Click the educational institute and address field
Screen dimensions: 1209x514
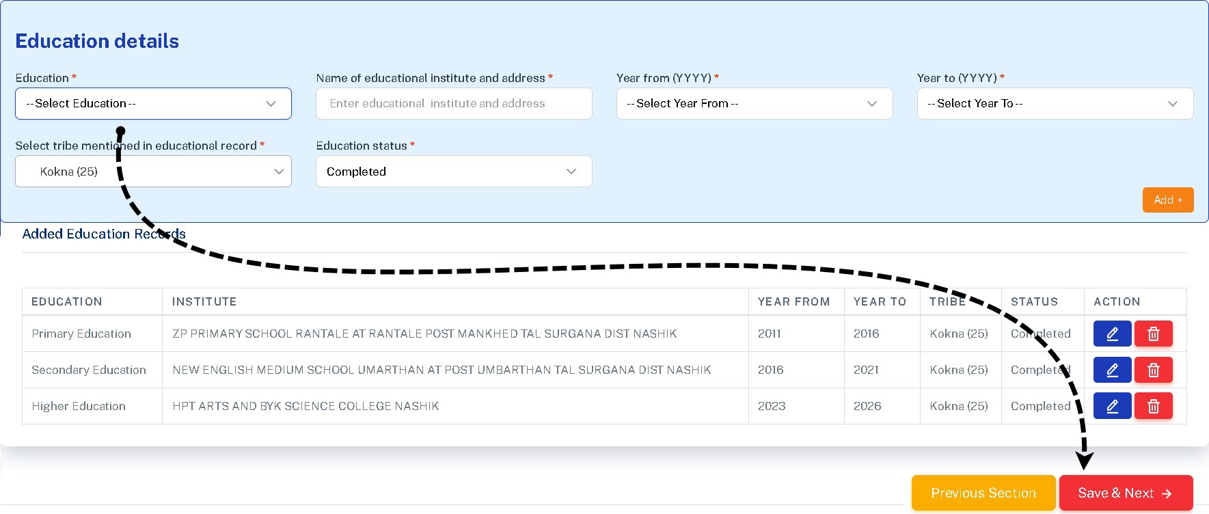(453, 104)
